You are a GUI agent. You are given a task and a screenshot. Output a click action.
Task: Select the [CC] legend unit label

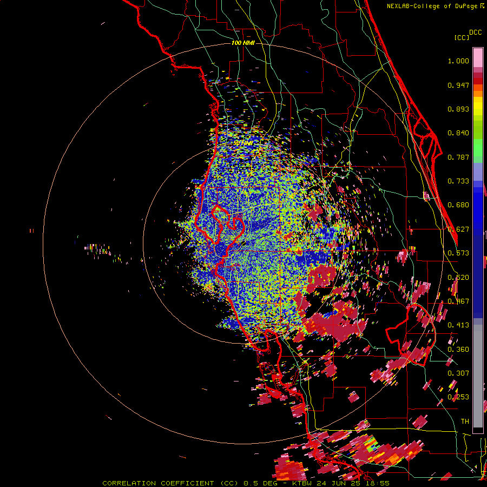(x=462, y=37)
